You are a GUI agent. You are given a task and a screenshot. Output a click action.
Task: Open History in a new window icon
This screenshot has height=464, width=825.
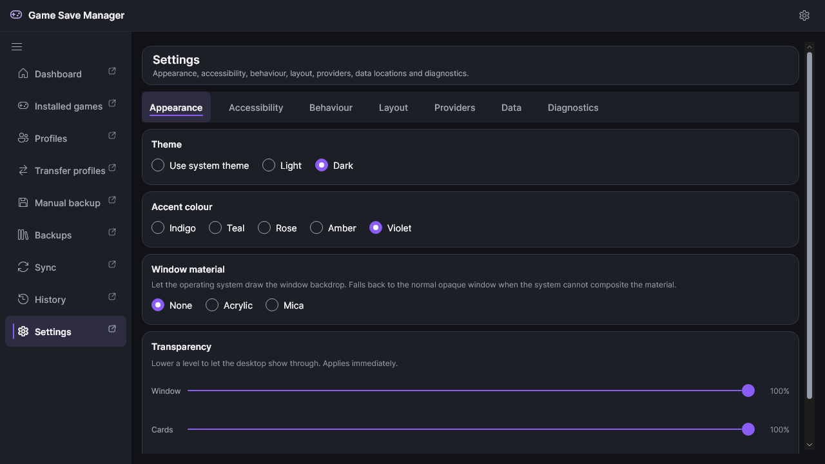[112, 296]
